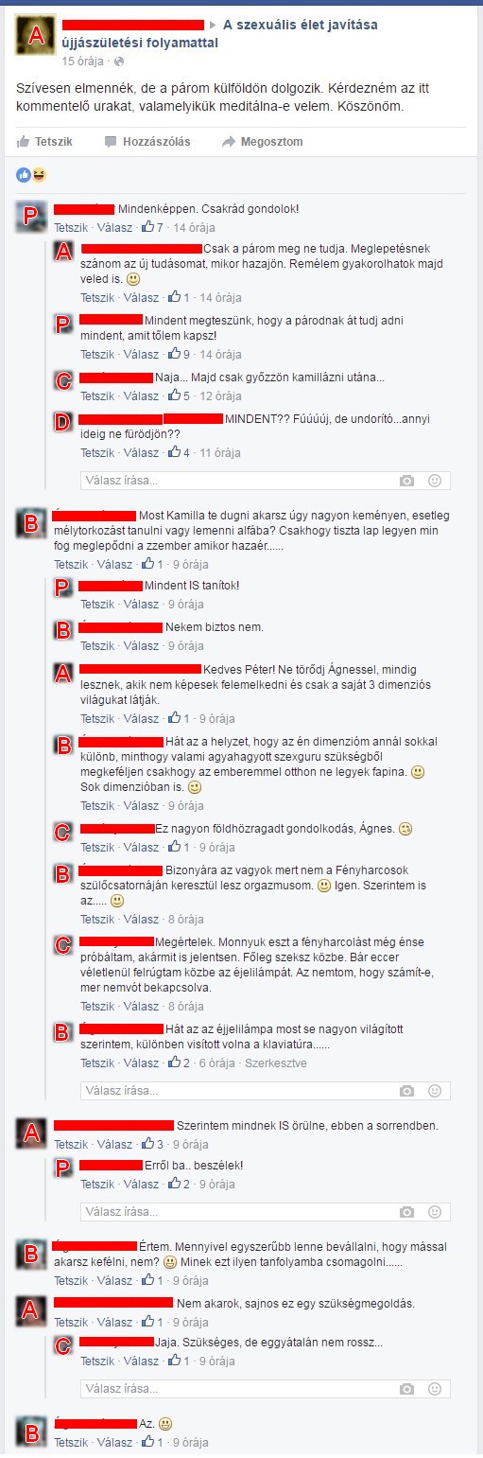Viewport: 483px width, 1458px height.
Task: Click the camera icon in first reply box
Action: click(406, 481)
